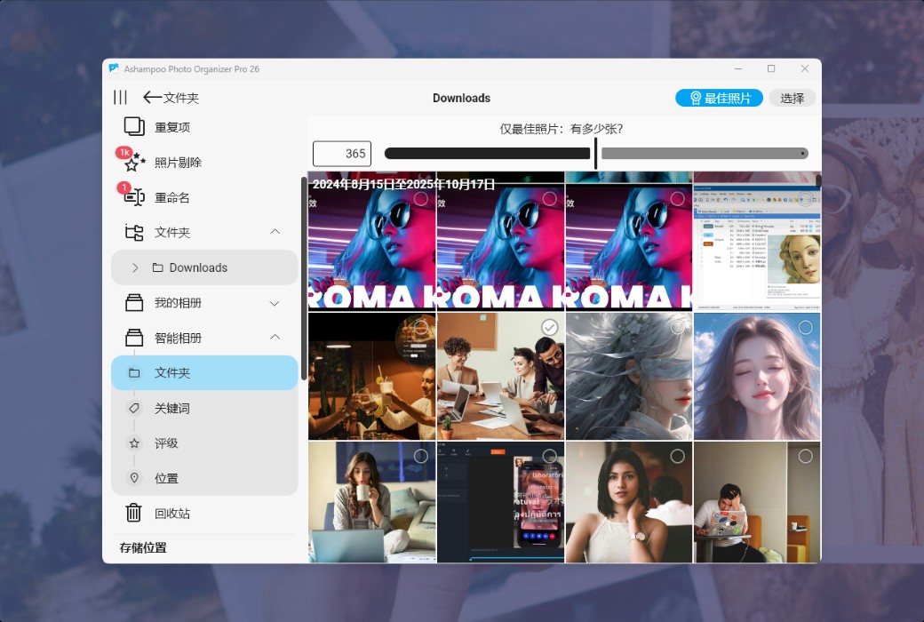Toggle selection circle on the cocktails photo

[421, 328]
